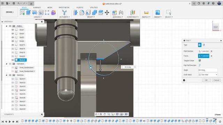
Task: Open the Inspect dropdown menu
Action: 146,17
